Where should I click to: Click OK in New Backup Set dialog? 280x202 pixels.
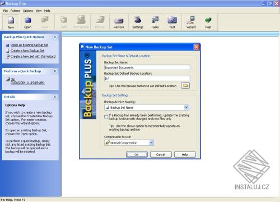tap(137, 155)
